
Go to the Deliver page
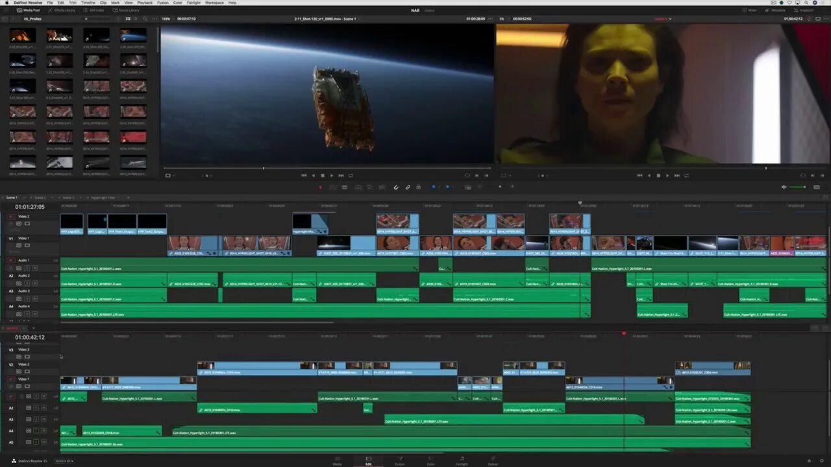coord(493,460)
